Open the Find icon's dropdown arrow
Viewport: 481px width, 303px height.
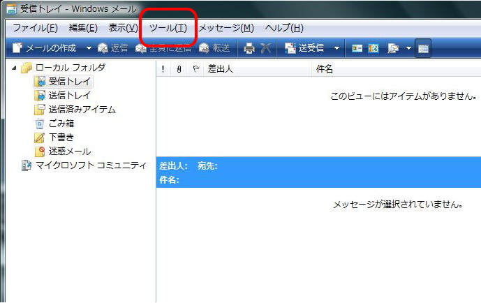(408, 48)
